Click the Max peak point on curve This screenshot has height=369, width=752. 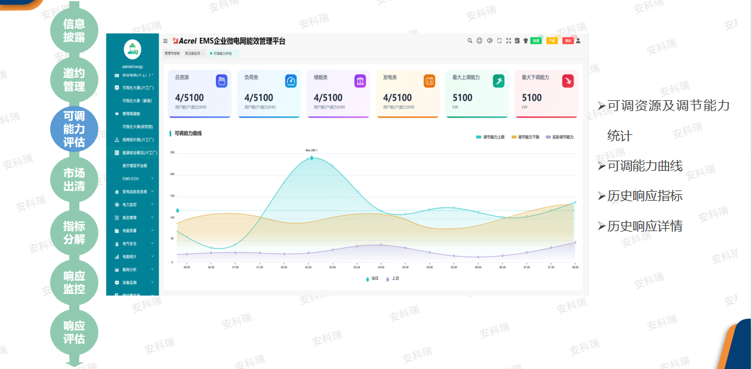(312, 158)
